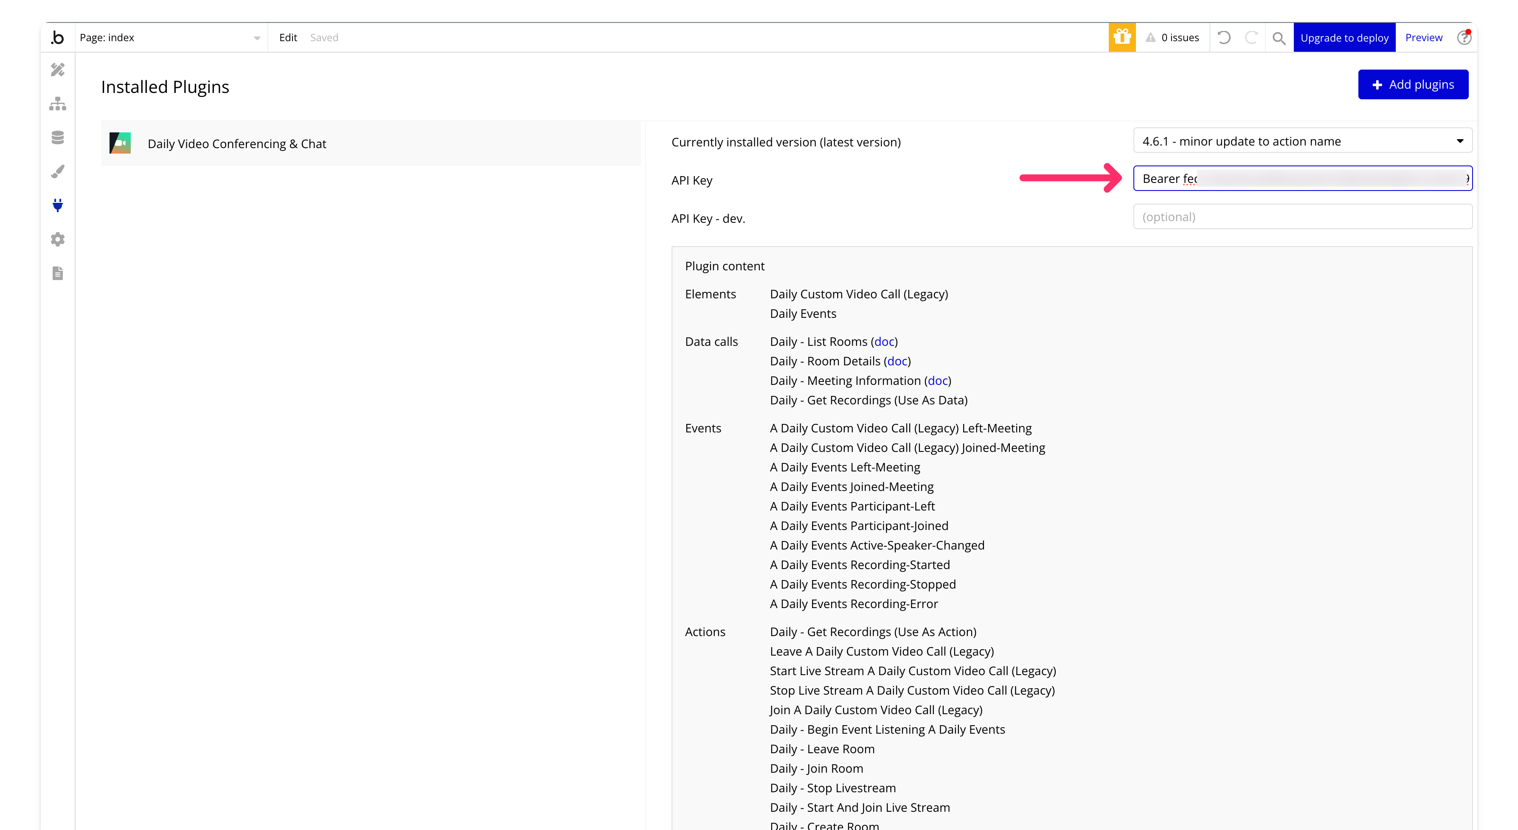The height and width of the screenshot is (830, 1518).
Task: Open the Data tab database icon
Action: [x=58, y=138]
